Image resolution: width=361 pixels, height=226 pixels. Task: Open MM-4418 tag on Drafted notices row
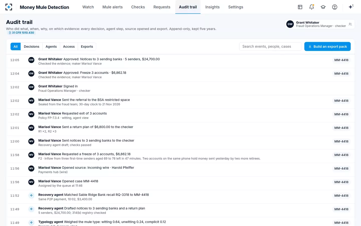point(341,209)
